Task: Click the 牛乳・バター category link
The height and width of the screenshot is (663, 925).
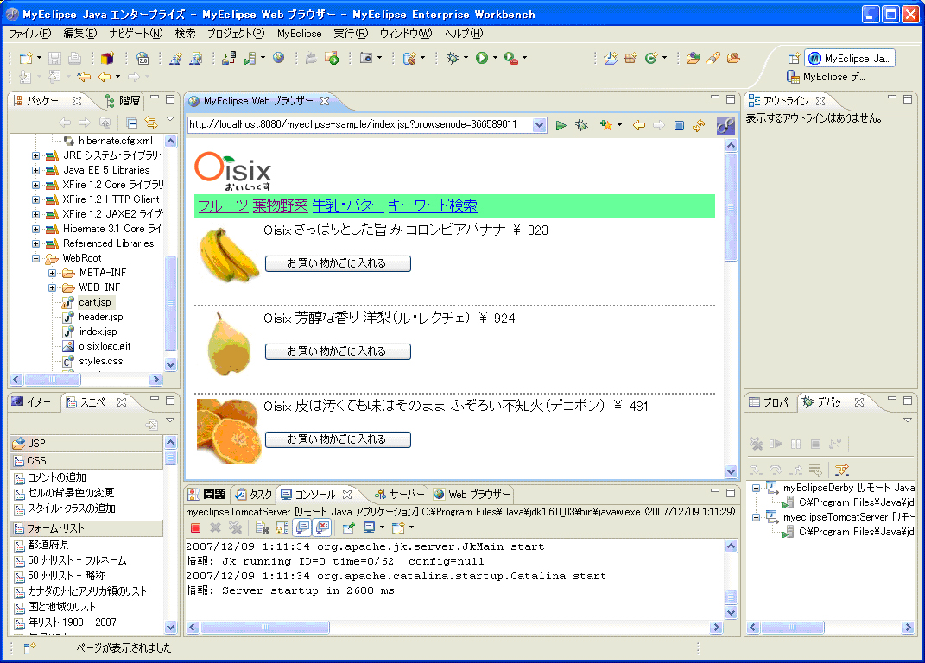Action: pos(348,205)
